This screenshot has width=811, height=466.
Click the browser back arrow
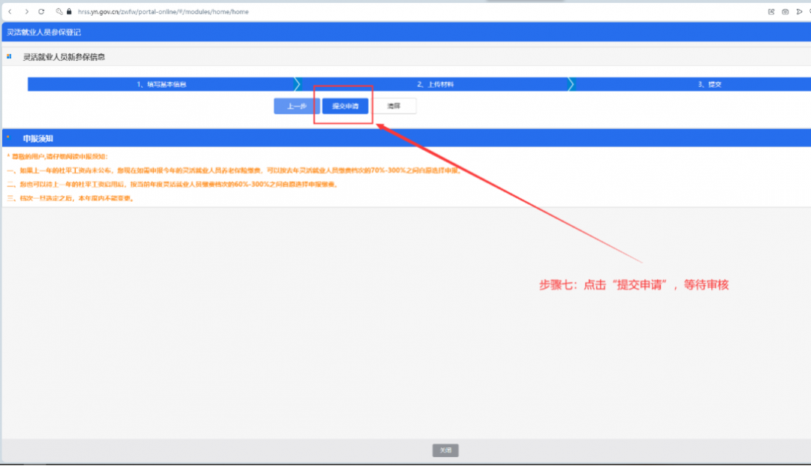9,12
